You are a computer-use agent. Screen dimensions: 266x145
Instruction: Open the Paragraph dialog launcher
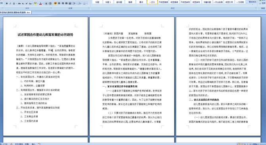click(89, 8)
